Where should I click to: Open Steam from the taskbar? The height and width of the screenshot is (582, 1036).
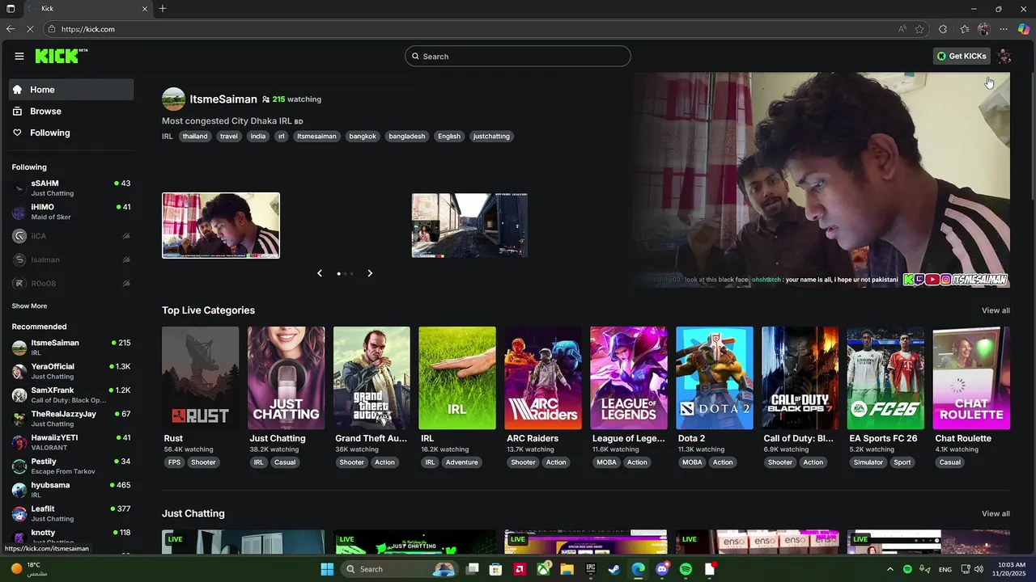614,569
